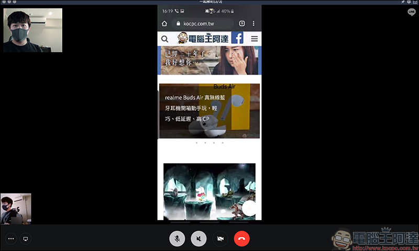Tap the white floating circle button

coord(250,208)
